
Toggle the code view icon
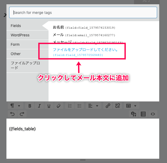[x=153, y=114]
